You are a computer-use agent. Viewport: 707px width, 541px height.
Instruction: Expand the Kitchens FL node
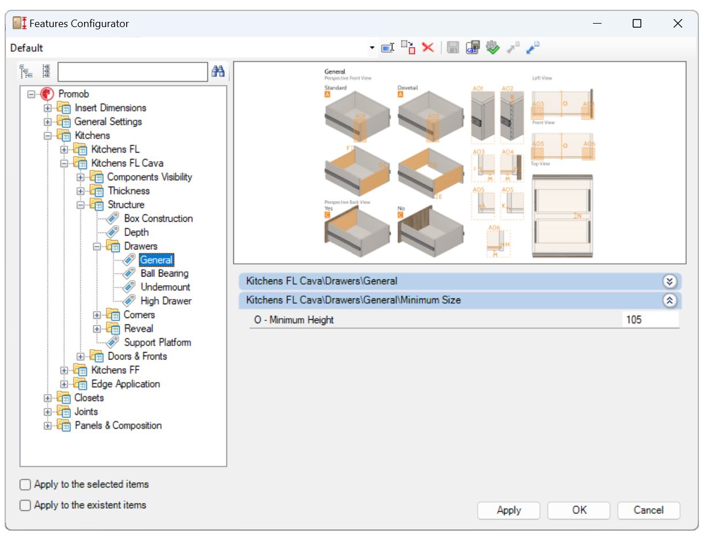pyautogui.click(x=64, y=149)
